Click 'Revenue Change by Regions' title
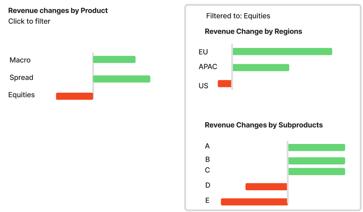Image resolution: width=363 pixels, height=212 pixels. (254, 32)
